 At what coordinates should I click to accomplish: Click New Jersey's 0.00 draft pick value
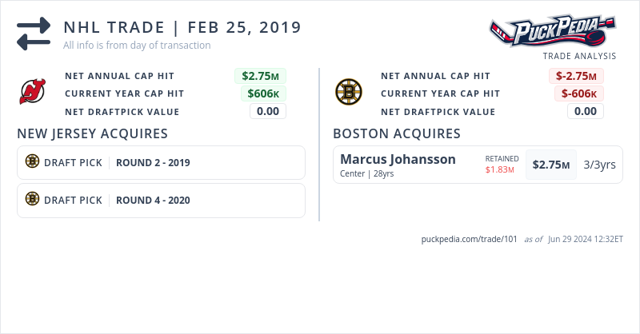(x=267, y=111)
